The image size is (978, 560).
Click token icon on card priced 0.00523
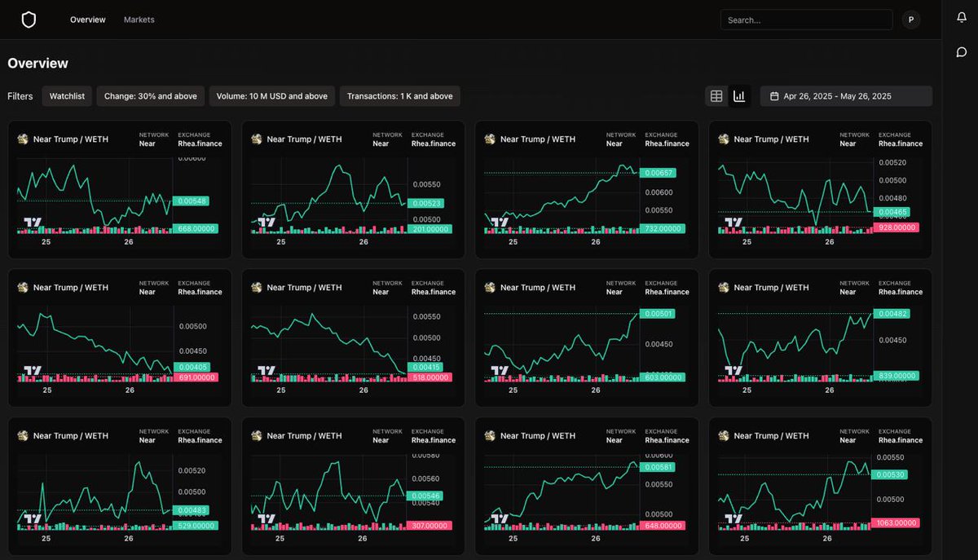257,139
